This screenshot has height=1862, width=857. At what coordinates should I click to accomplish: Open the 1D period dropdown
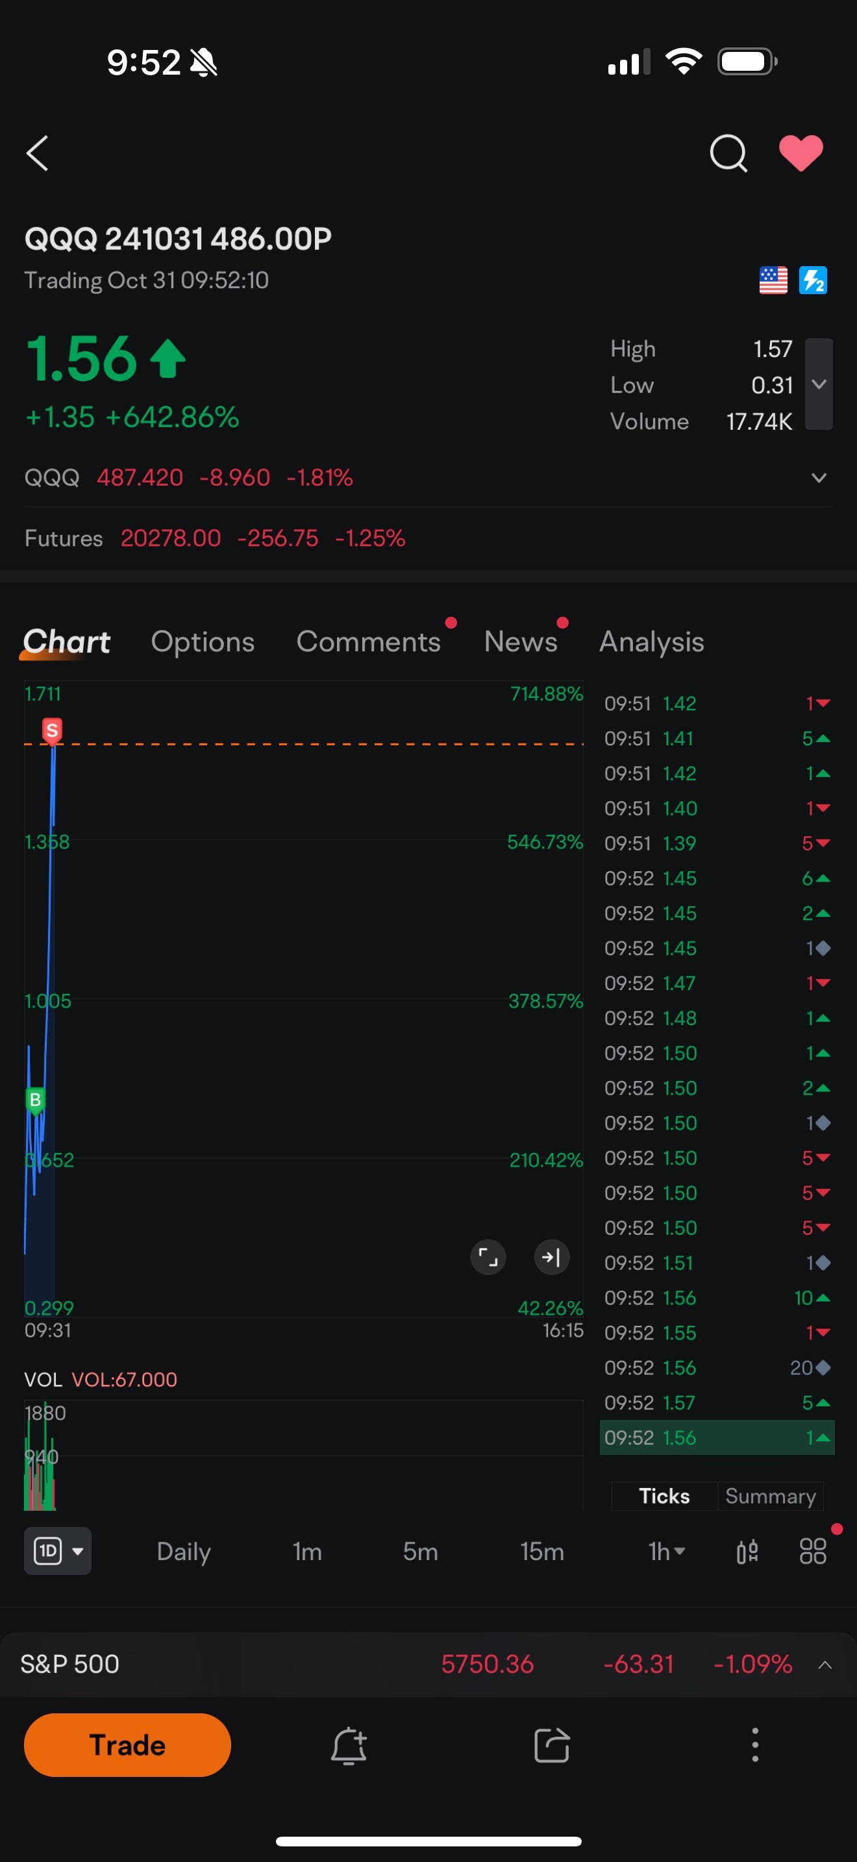coord(58,1551)
